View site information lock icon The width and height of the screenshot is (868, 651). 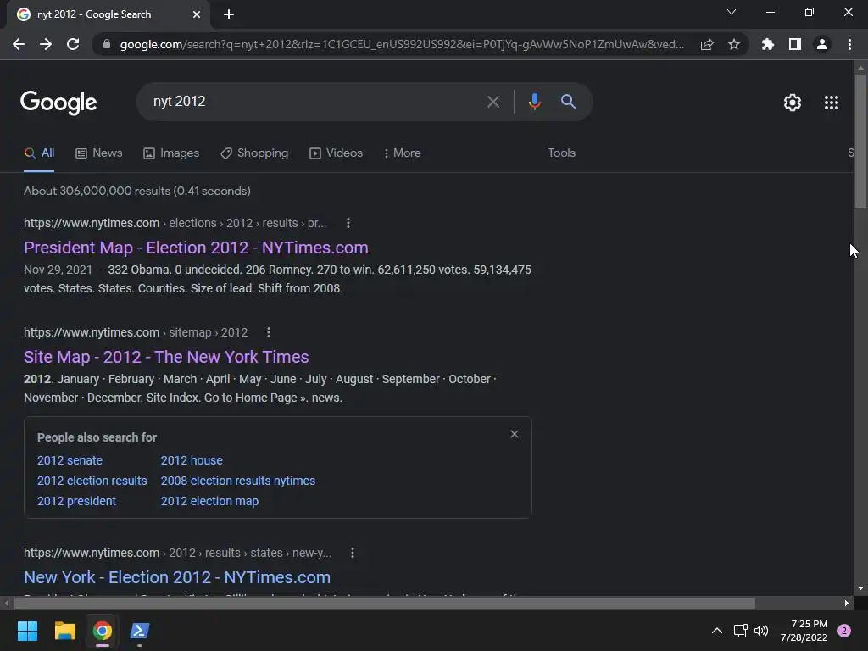(107, 44)
